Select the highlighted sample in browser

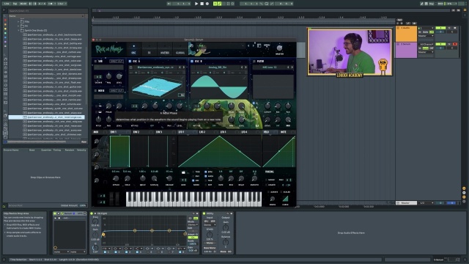47,117
